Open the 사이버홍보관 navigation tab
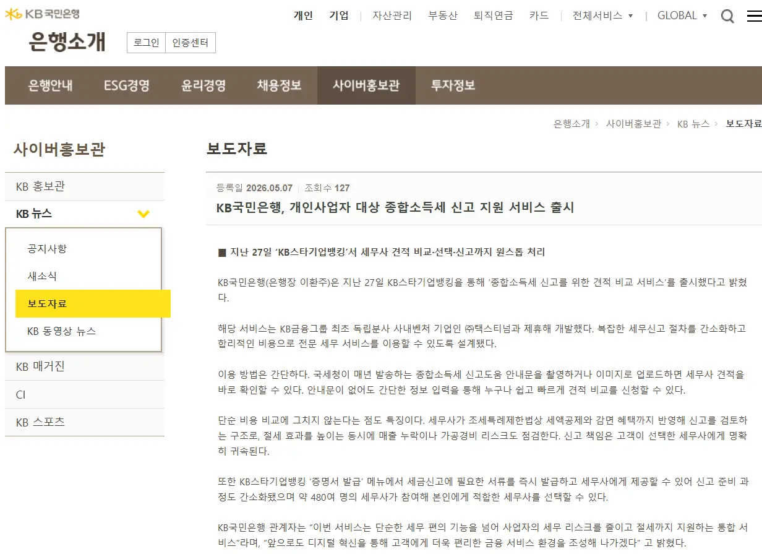The image size is (762, 554). point(366,85)
